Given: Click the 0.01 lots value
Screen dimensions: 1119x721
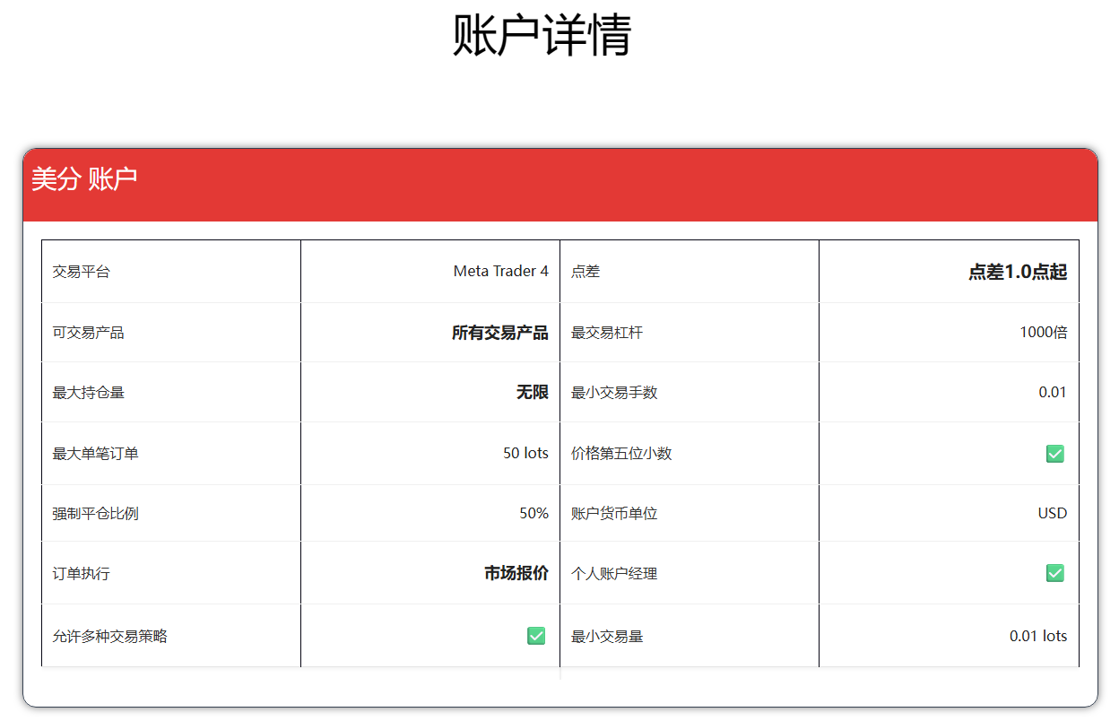Looking at the screenshot, I should (1038, 636).
